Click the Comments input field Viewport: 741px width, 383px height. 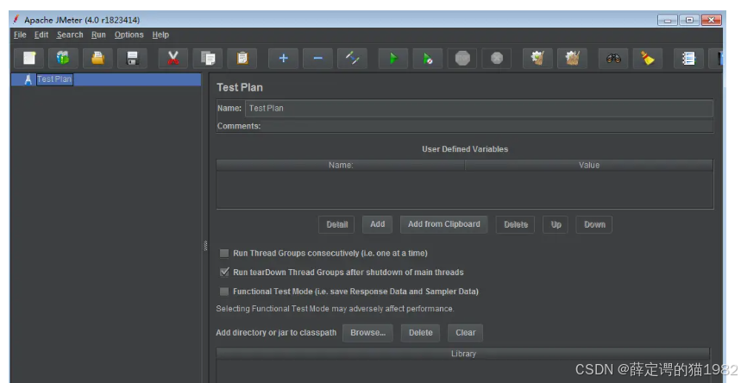coord(487,126)
